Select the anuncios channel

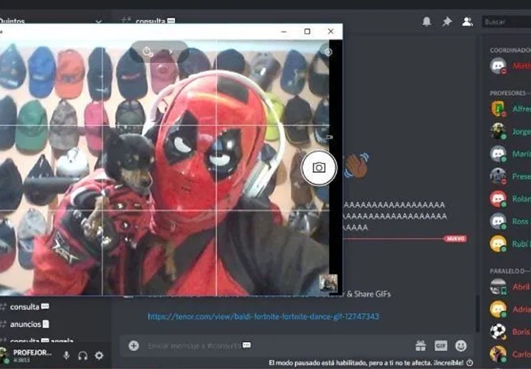point(25,324)
